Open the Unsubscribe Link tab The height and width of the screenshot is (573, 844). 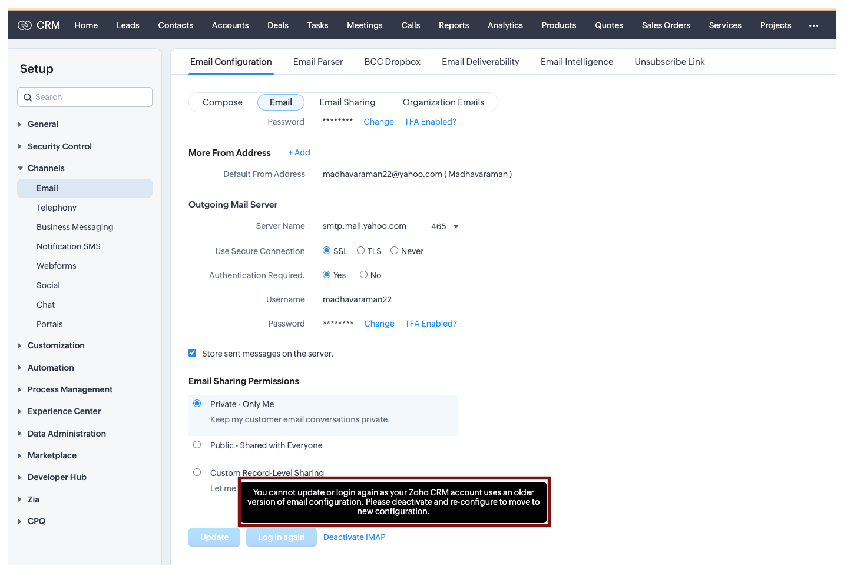(670, 62)
